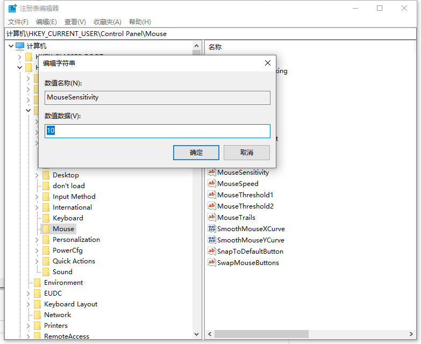421x344 pixels.
Task: Click the MouseTrails value icon
Action: (x=212, y=218)
